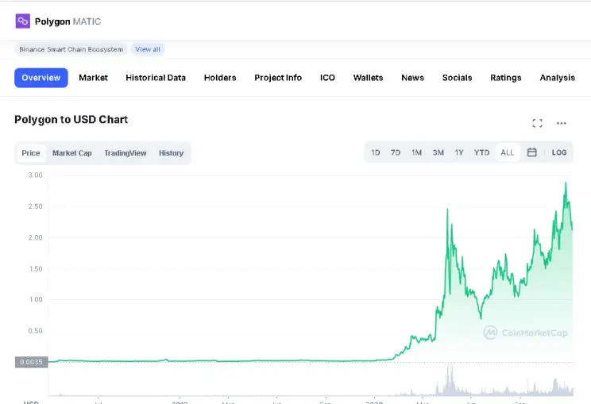
Task: Open the Project Info tab
Action: click(278, 78)
